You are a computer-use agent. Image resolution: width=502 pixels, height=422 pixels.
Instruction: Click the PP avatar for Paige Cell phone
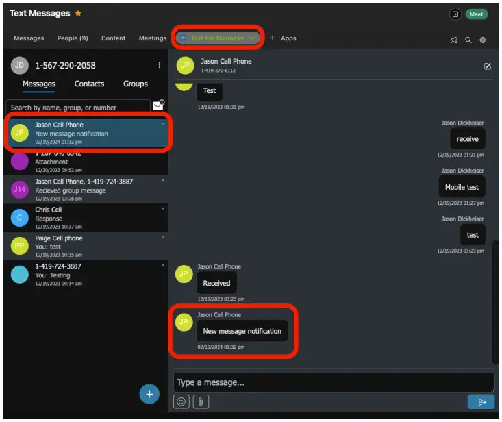[x=20, y=246]
